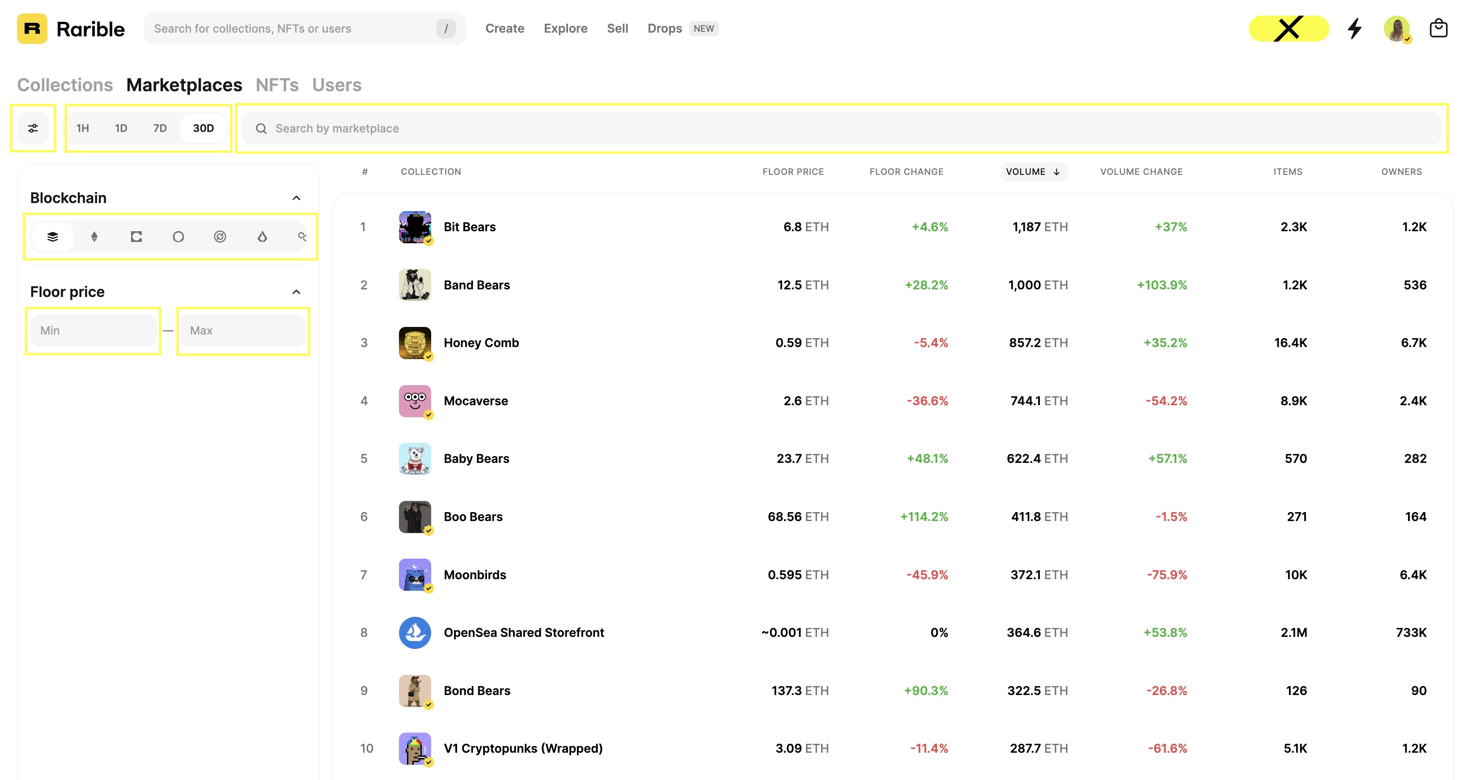The height and width of the screenshot is (780, 1476).
Task: Open the Mocaverse collection name
Action: click(x=475, y=401)
